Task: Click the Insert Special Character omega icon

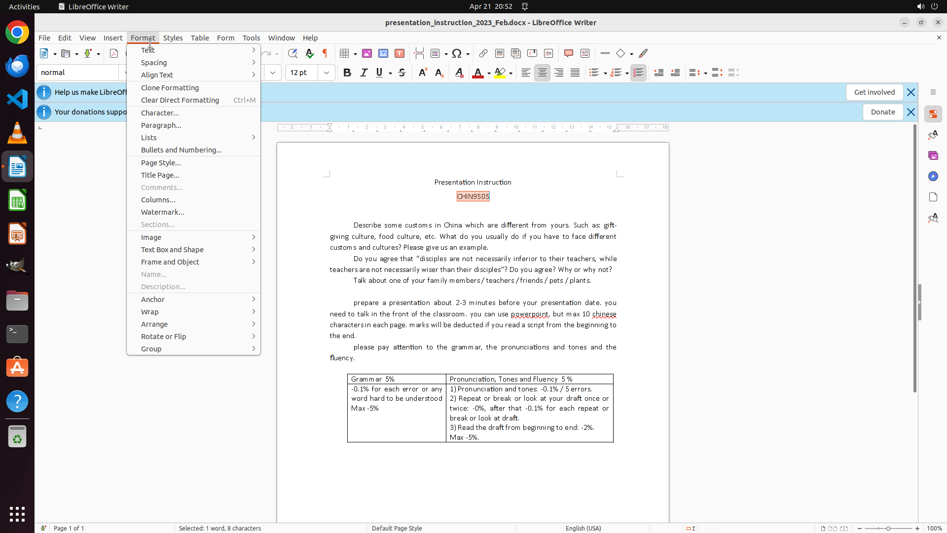Action: point(457,53)
